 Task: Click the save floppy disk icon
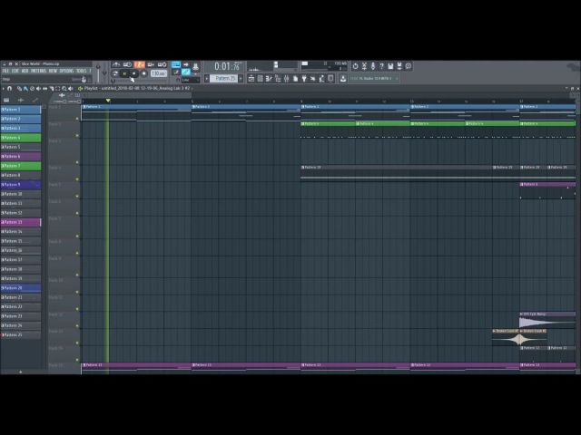click(x=390, y=66)
